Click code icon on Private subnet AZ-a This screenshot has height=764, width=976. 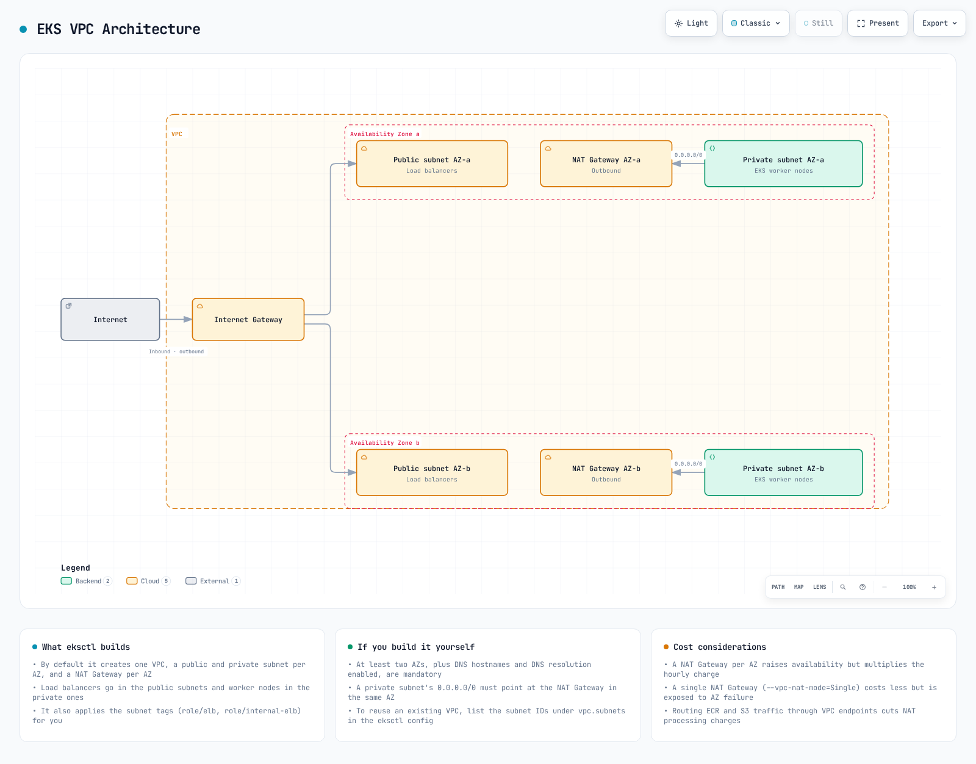tap(712, 148)
